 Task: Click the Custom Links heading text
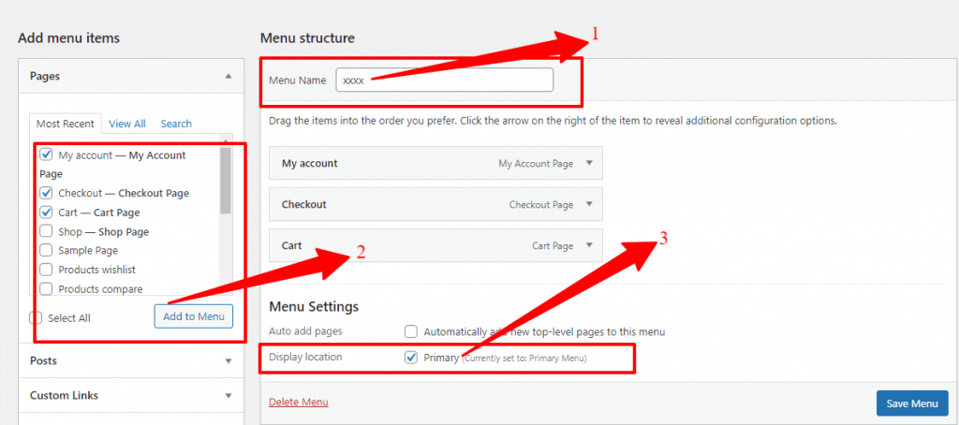click(65, 396)
